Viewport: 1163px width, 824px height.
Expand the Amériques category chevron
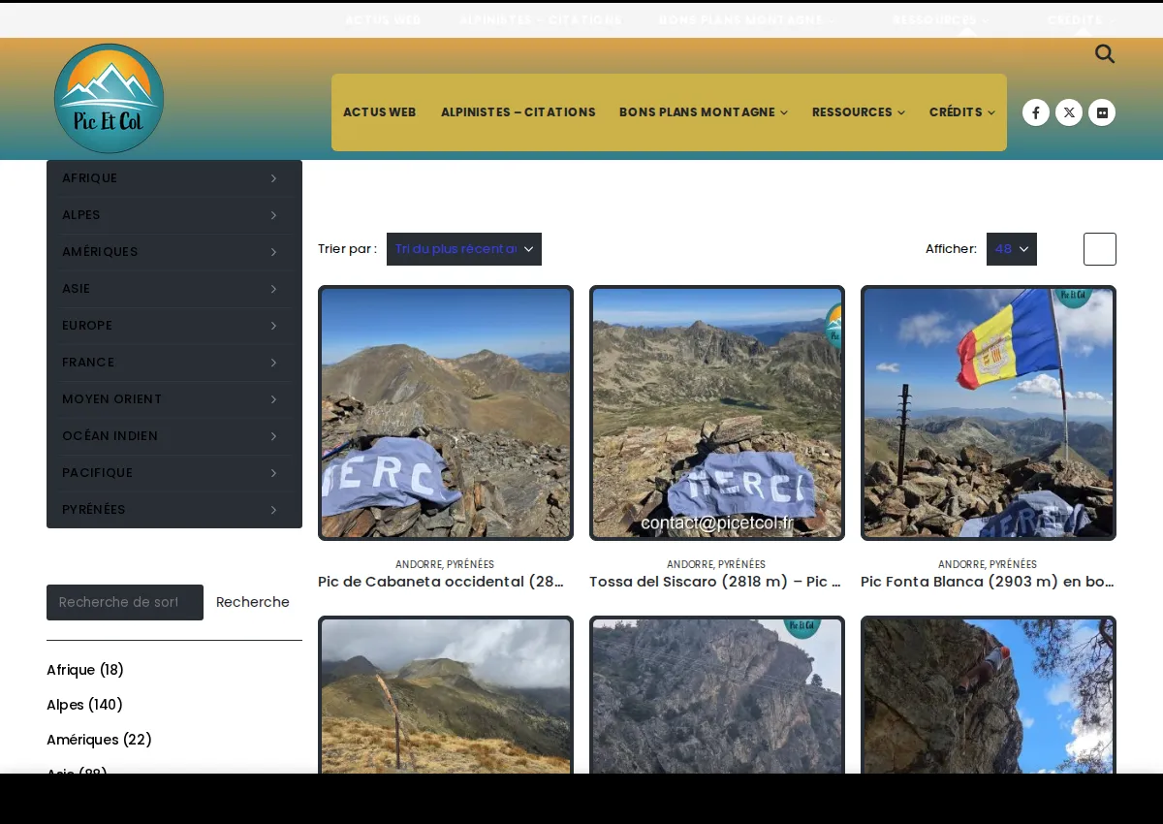click(274, 252)
